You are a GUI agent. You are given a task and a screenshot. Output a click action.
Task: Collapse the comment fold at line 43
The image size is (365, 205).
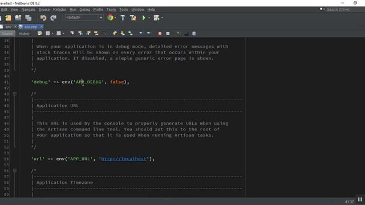[14, 93]
